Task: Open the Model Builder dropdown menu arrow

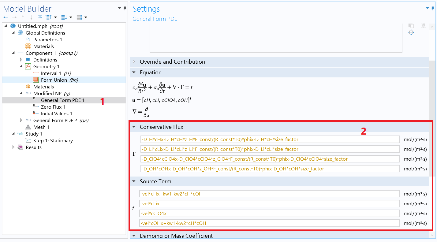Action: pos(119,8)
